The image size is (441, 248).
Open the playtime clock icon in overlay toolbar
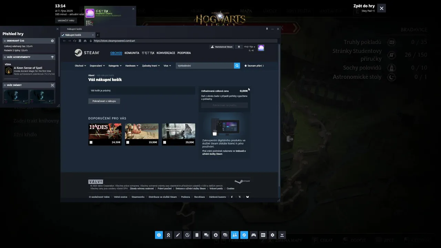point(187,235)
